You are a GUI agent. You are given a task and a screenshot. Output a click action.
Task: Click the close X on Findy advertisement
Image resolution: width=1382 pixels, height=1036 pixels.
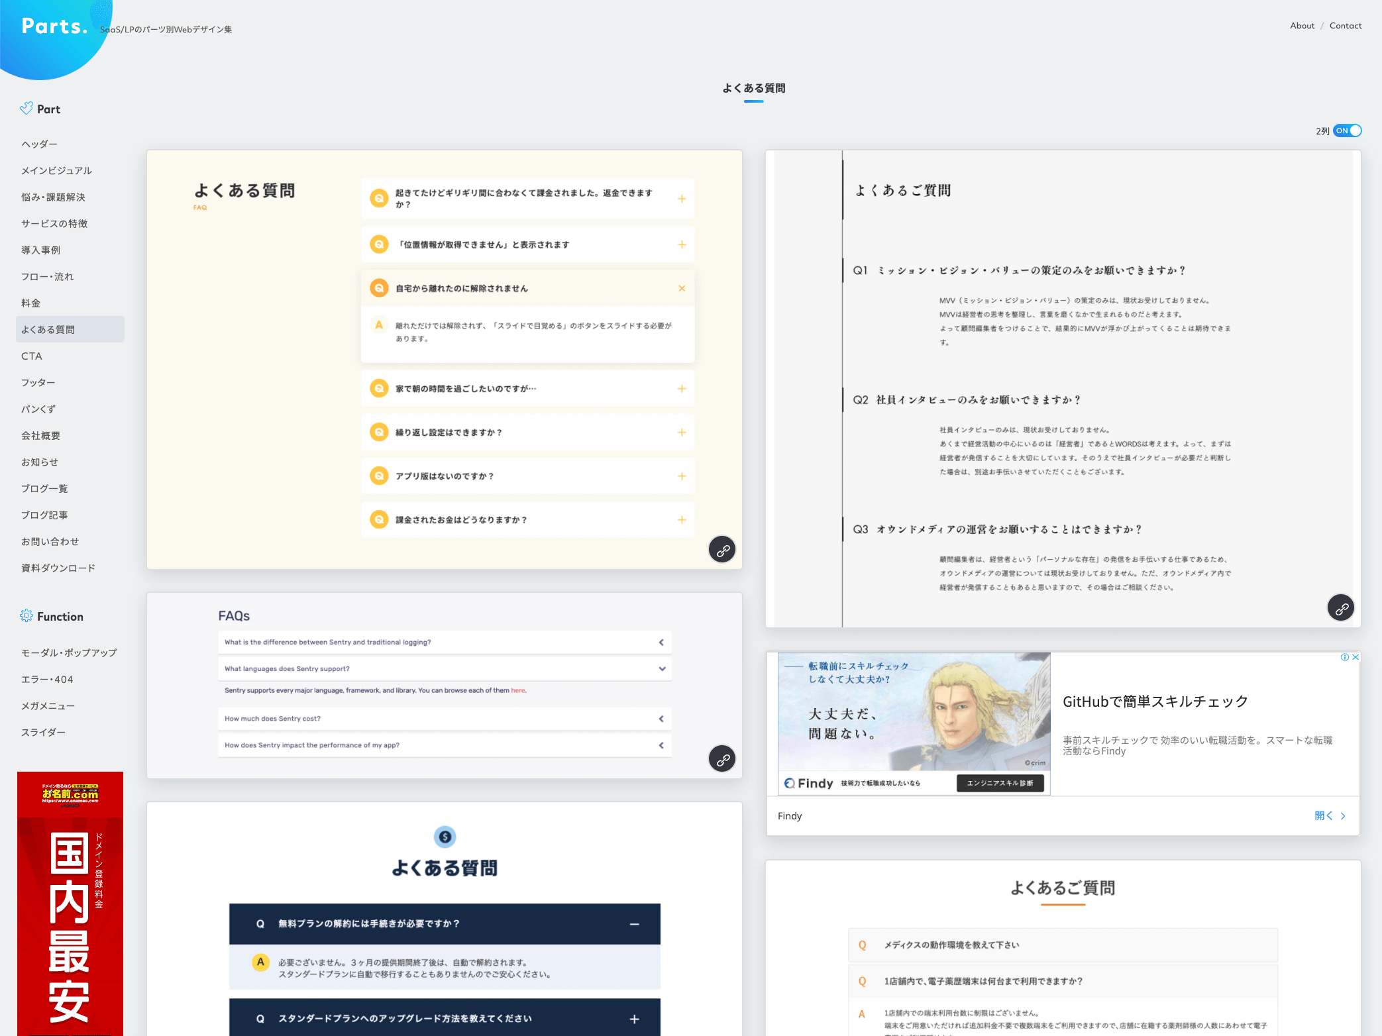click(x=1355, y=656)
